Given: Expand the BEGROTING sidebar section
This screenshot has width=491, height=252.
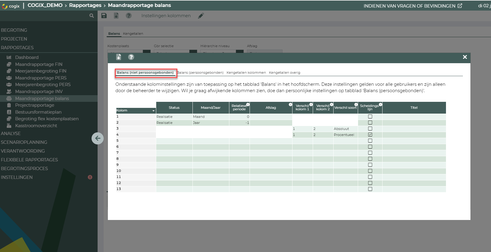Looking at the screenshot, I should click(14, 30).
